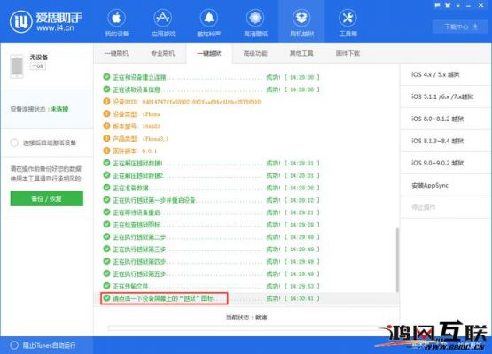The image size is (492, 354).
Task: Click the green check icon beside 正在准备数据
Action: click(x=106, y=188)
